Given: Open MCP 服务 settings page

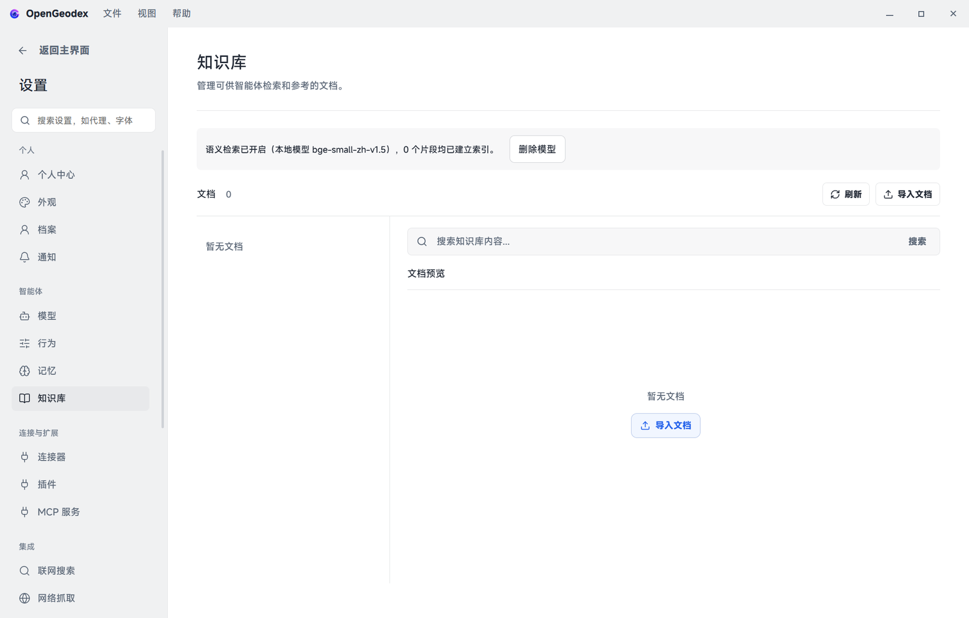Looking at the screenshot, I should pyautogui.click(x=81, y=512).
